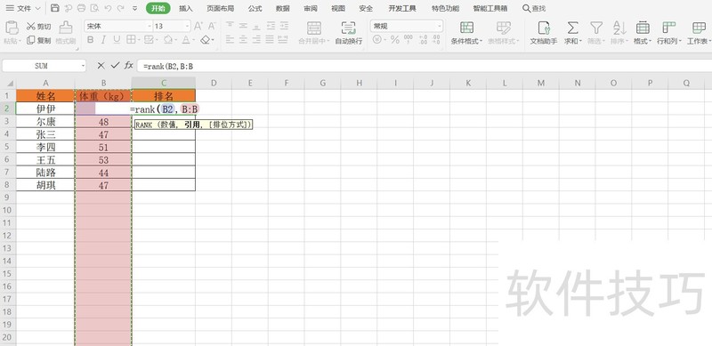Image resolution: width=712 pixels, height=346 pixels.
Task: Click the formula cancel X icon
Action: [101, 66]
